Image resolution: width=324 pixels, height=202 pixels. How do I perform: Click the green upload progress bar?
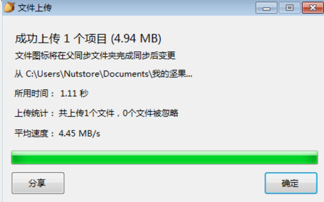[165, 157]
